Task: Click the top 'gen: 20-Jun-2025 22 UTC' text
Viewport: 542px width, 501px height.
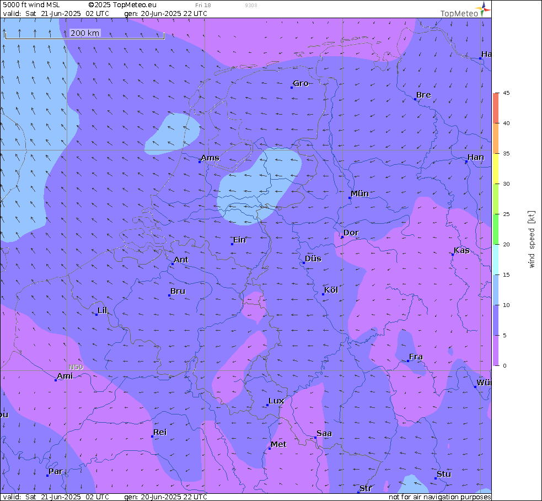Action: 165,13
